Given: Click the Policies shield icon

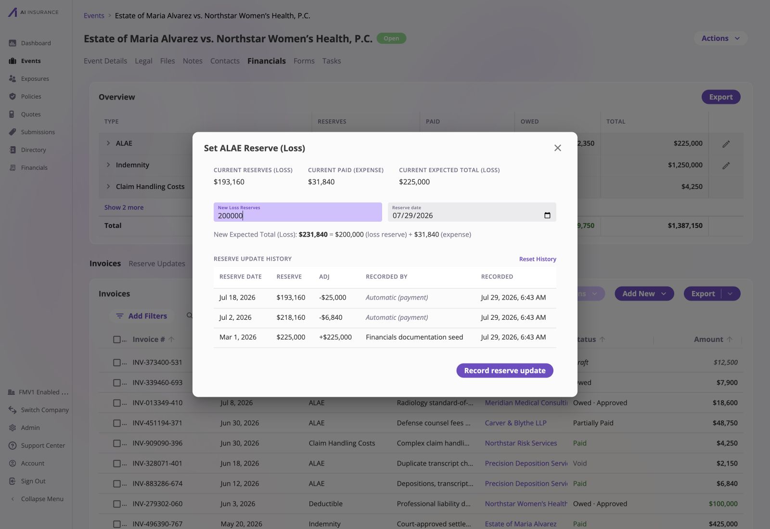Looking at the screenshot, I should click(x=13, y=97).
